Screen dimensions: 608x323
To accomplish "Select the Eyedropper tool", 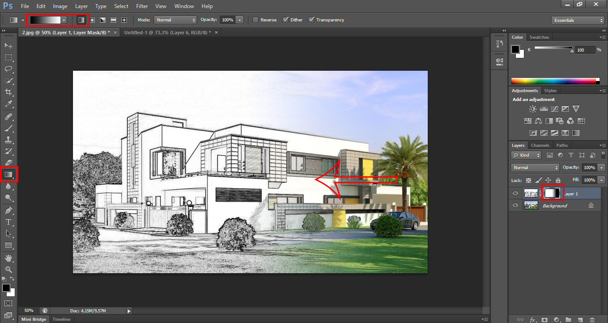I will click(8, 104).
